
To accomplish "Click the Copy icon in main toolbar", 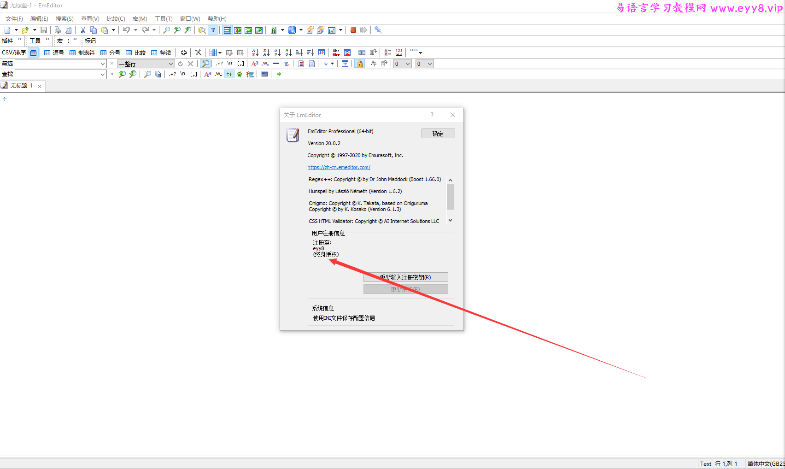I will pyautogui.click(x=94, y=30).
